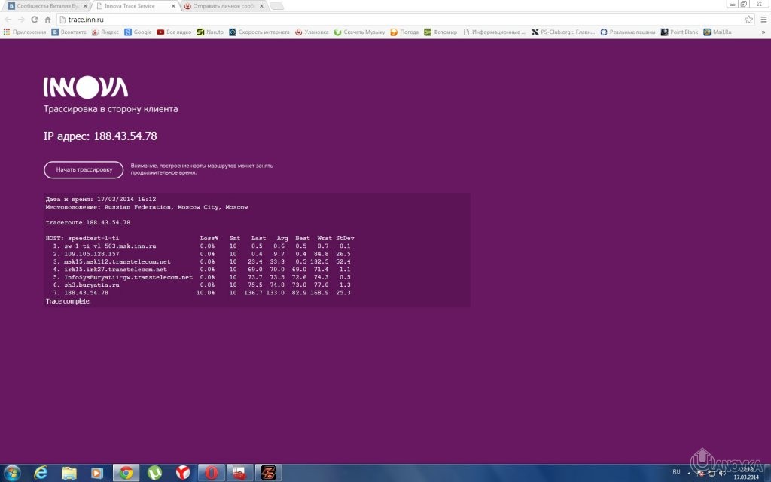The height and width of the screenshot is (482, 771).
Task: Click the Дата и время: 17/03/2014 16:12 line
Action: 101,199
